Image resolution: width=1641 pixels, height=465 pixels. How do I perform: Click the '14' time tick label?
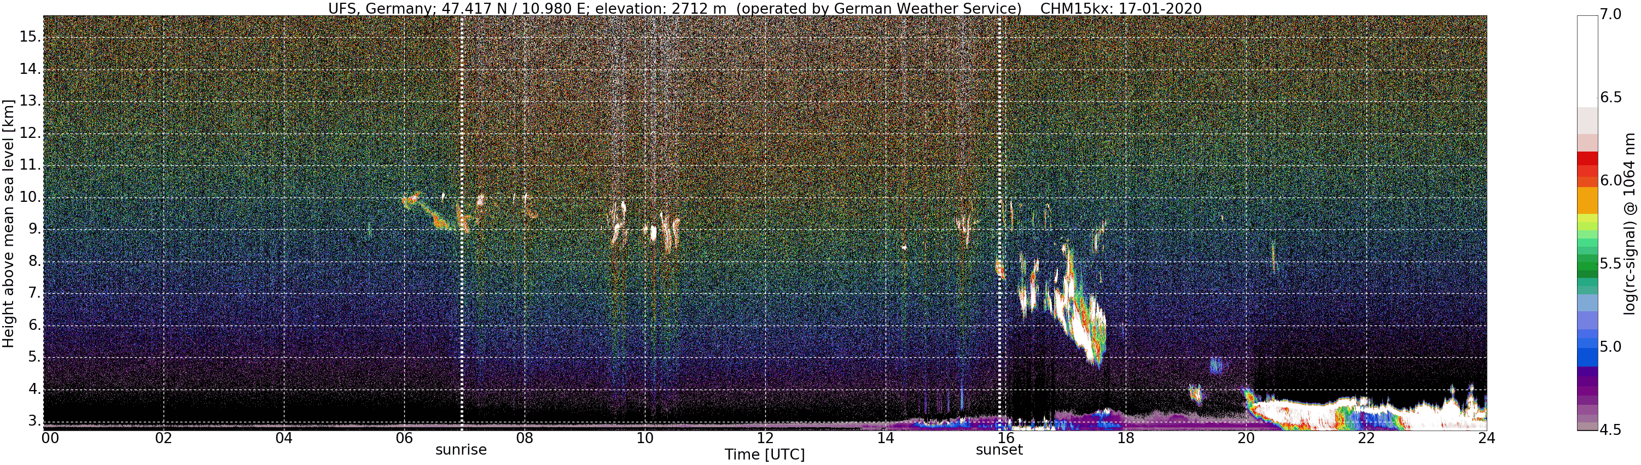886,438
